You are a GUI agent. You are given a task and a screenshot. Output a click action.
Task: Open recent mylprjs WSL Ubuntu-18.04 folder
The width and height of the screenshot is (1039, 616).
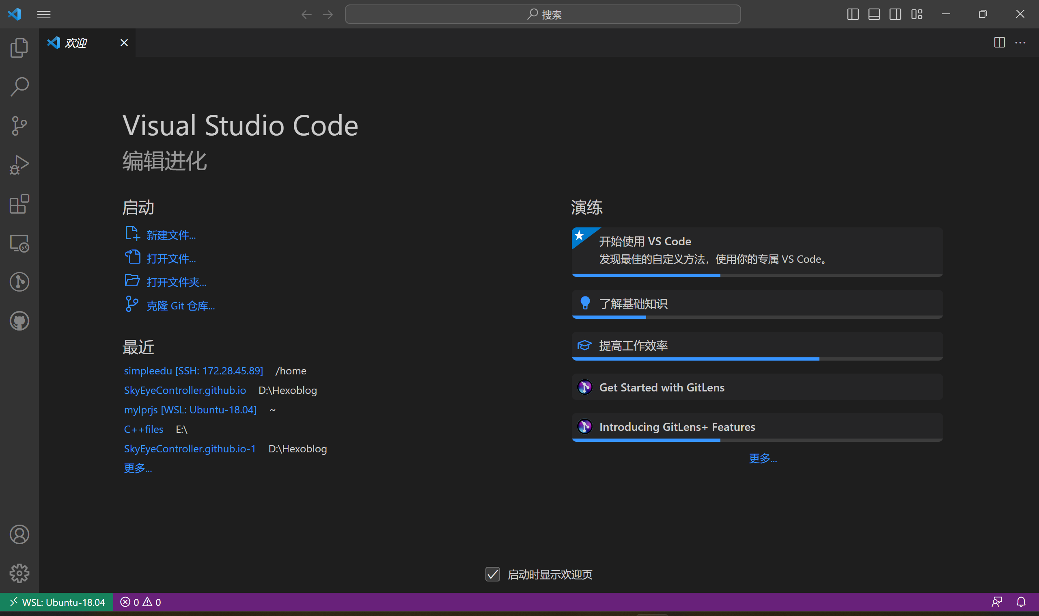190,410
